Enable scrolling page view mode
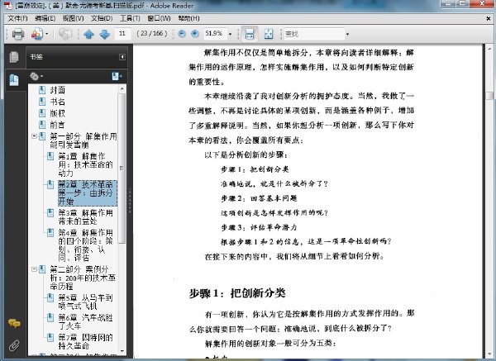The height and width of the screenshot is (361, 496). pyautogui.click(x=250, y=34)
